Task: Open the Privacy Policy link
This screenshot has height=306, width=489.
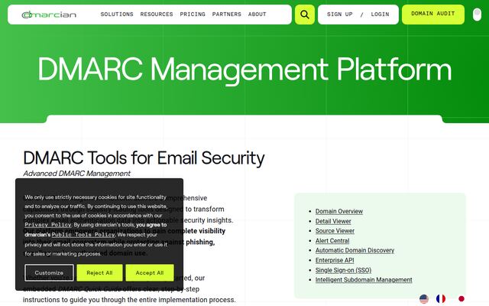Action: [48, 225]
